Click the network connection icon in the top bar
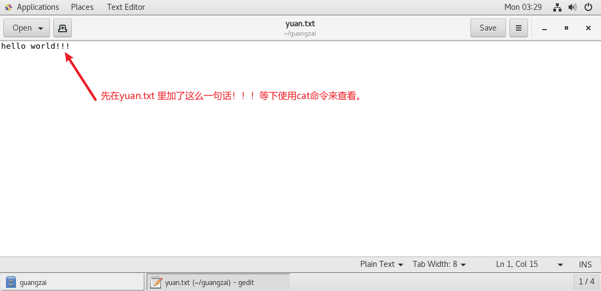 (558, 7)
